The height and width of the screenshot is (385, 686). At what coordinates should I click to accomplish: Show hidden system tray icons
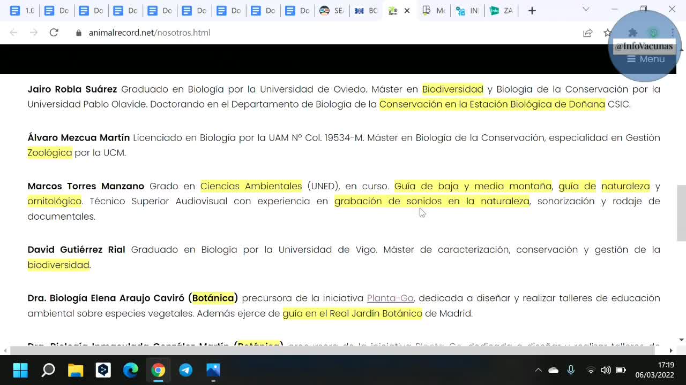(x=538, y=370)
